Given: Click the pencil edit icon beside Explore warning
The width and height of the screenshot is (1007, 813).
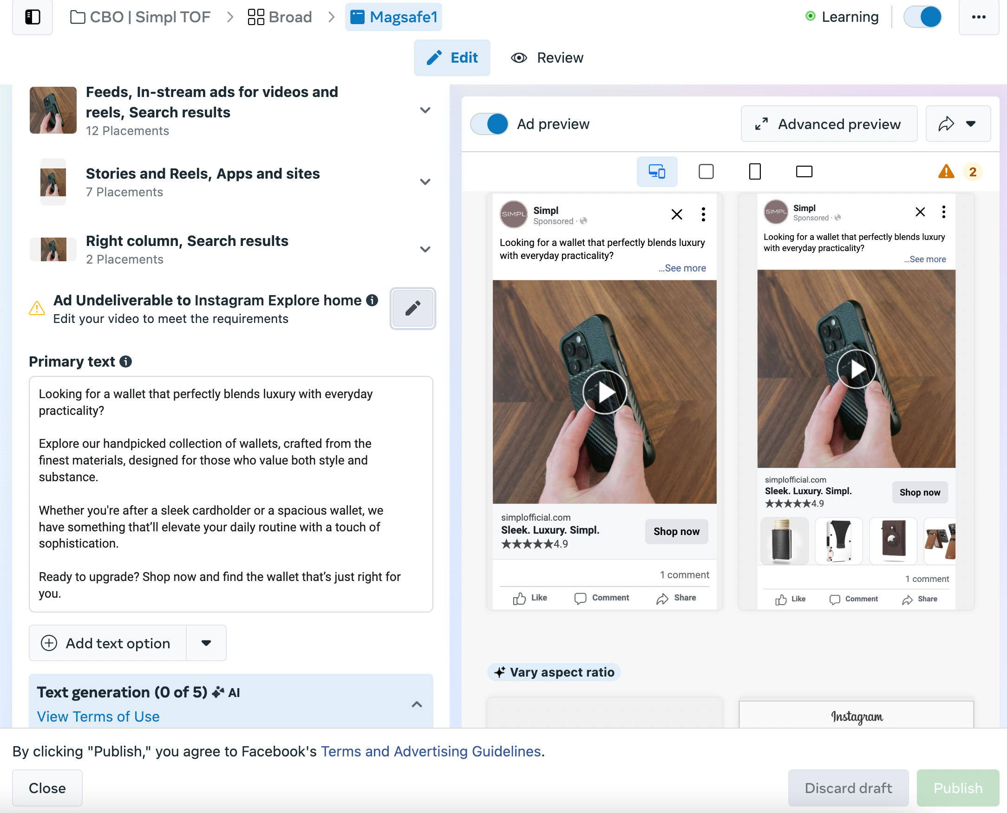Looking at the screenshot, I should [412, 309].
